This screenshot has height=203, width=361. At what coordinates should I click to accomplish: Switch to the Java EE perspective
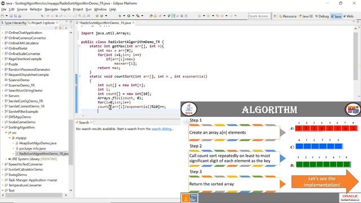click(306, 16)
